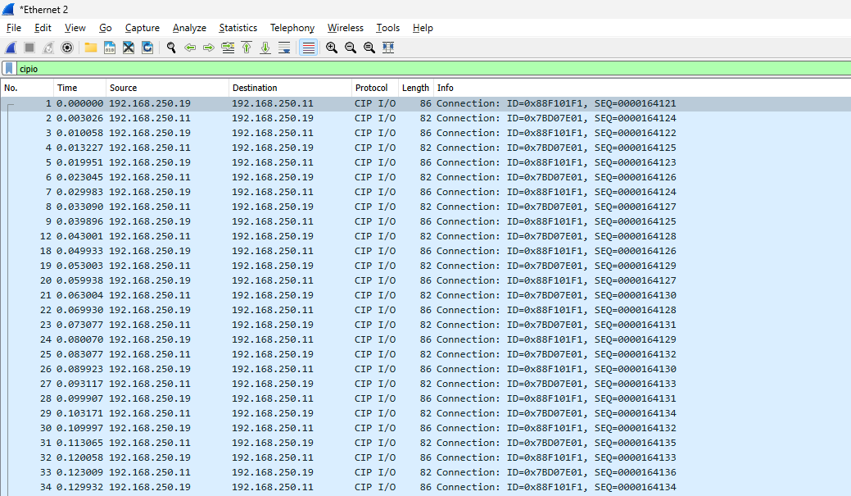Jump to the last packet
Image resolution: width=851 pixels, height=496 pixels.
265,48
